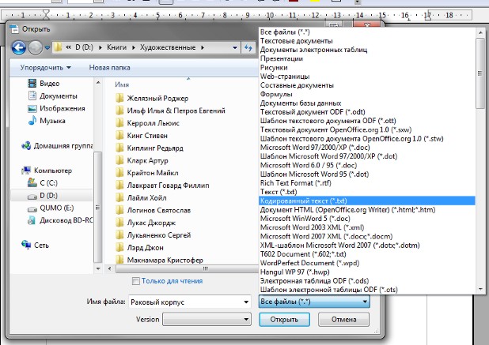Open drive C (C:)

pyautogui.click(x=43, y=183)
